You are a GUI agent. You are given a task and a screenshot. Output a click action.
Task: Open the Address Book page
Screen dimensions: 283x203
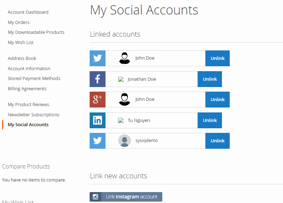22,58
